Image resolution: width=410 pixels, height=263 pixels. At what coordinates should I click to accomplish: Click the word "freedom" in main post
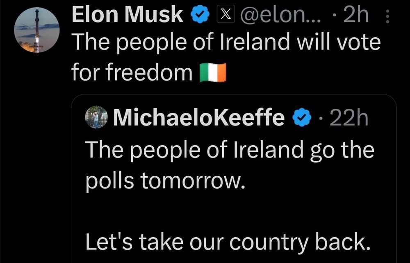click(x=149, y=72)
